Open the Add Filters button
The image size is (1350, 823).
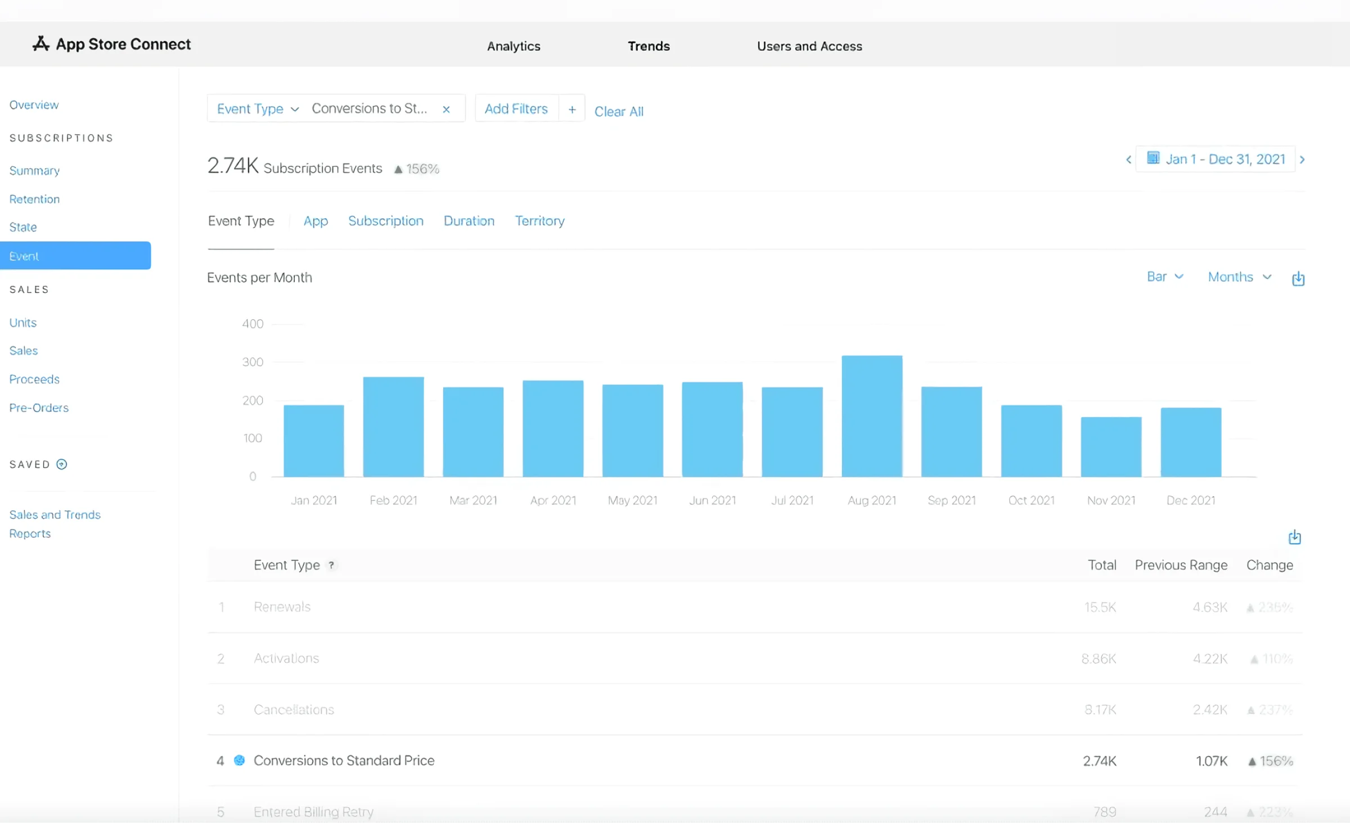click(516, 108)
